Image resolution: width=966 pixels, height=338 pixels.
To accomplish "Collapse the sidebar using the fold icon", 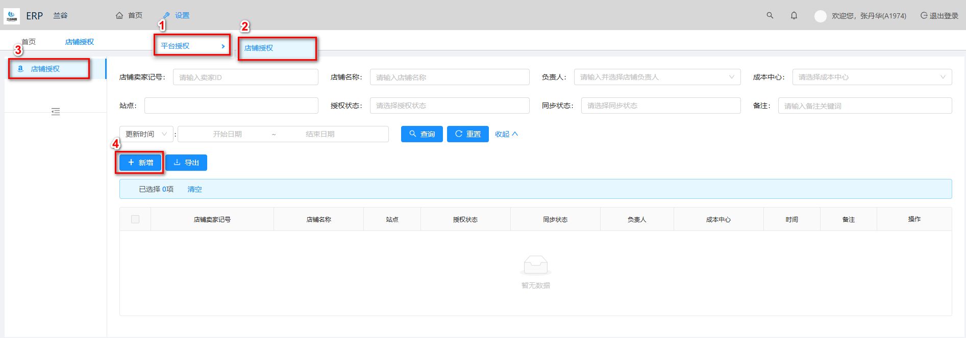I will coord(56,112).
